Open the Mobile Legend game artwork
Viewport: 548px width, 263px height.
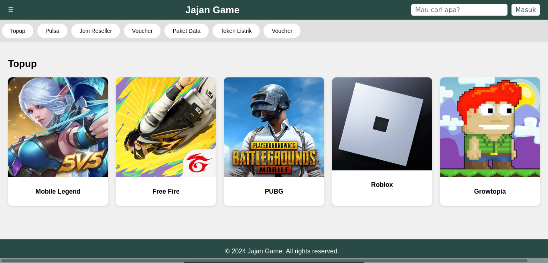58,127
